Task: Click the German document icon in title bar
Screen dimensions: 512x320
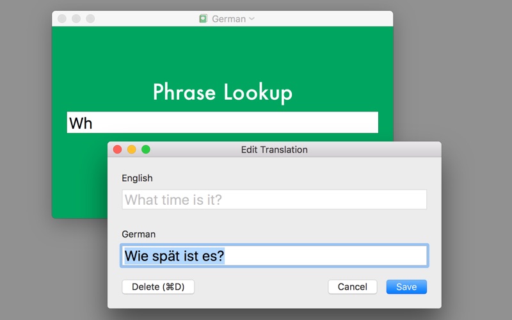Action: coord(204,19)
